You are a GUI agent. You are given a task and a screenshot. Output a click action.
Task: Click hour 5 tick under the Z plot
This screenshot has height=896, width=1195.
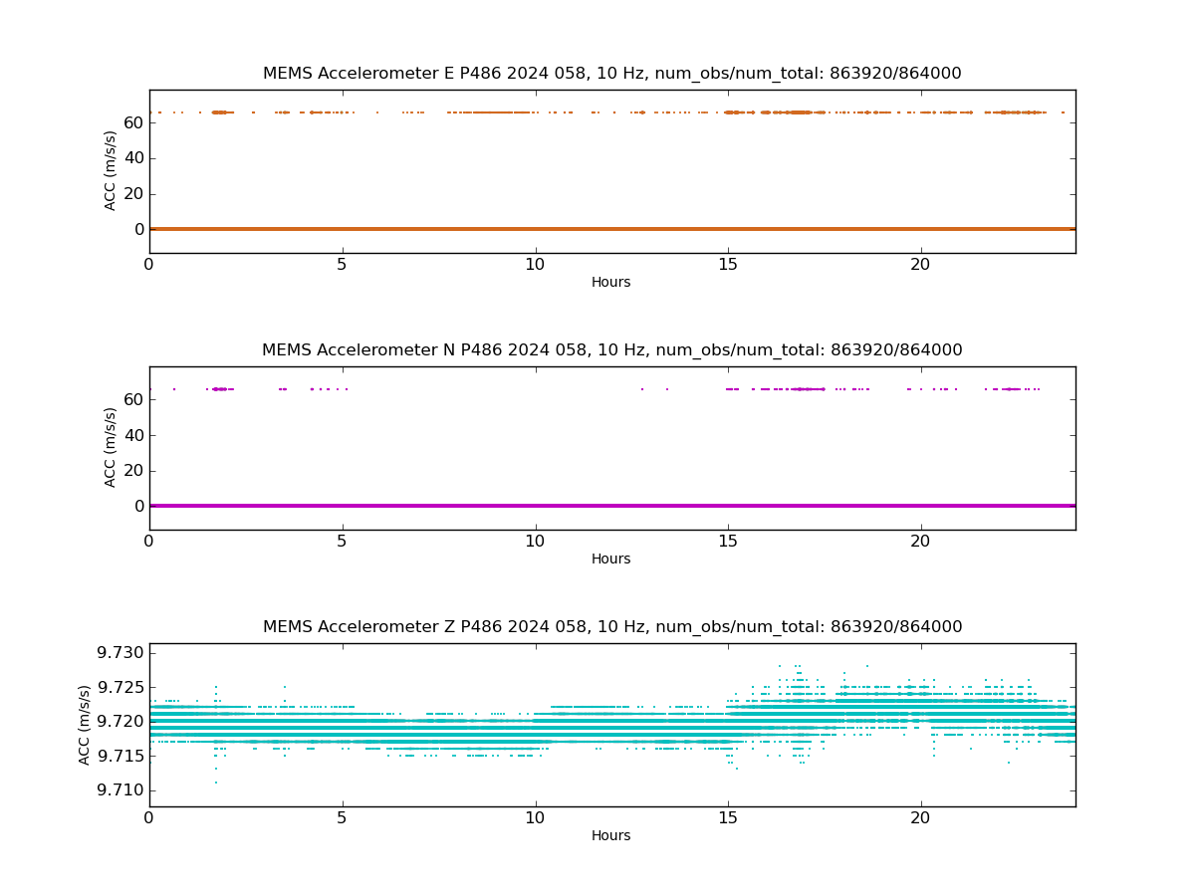coord(343,818)
